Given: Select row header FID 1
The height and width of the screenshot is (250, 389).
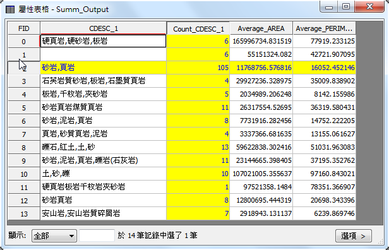Looking at the screenshot, I should pyautogui.click(x=24, y=54).
